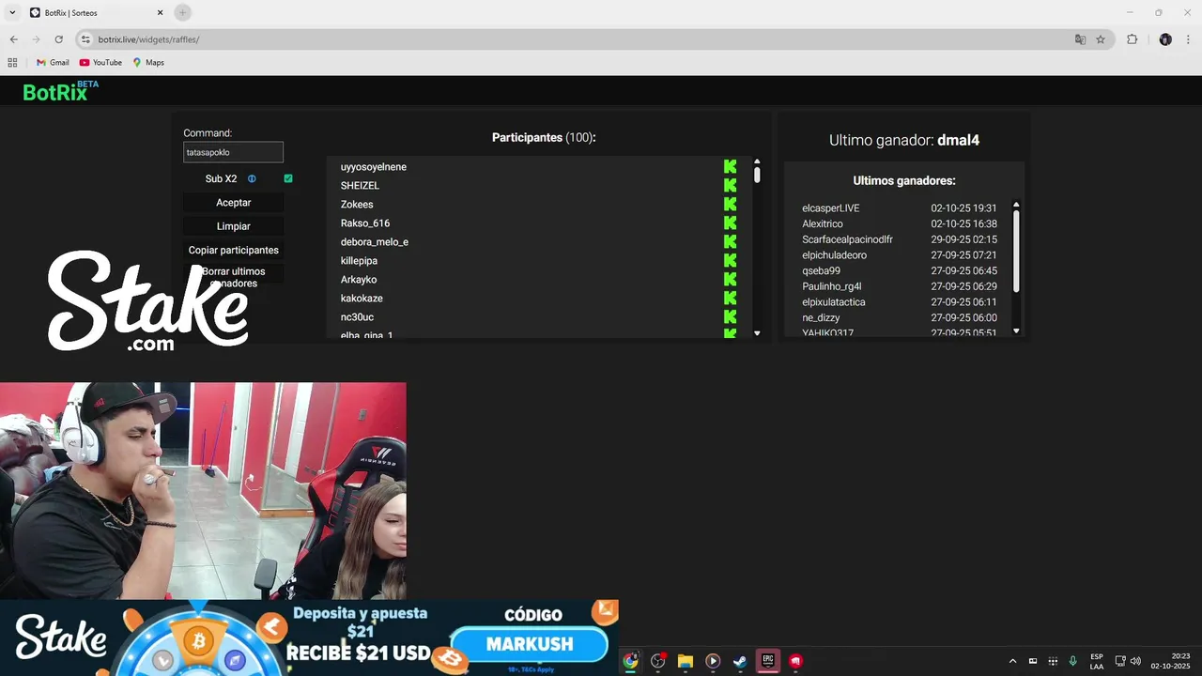The image size is (1202, 676).
Task: Click the Aceptar button
Action: pos(234,203)
